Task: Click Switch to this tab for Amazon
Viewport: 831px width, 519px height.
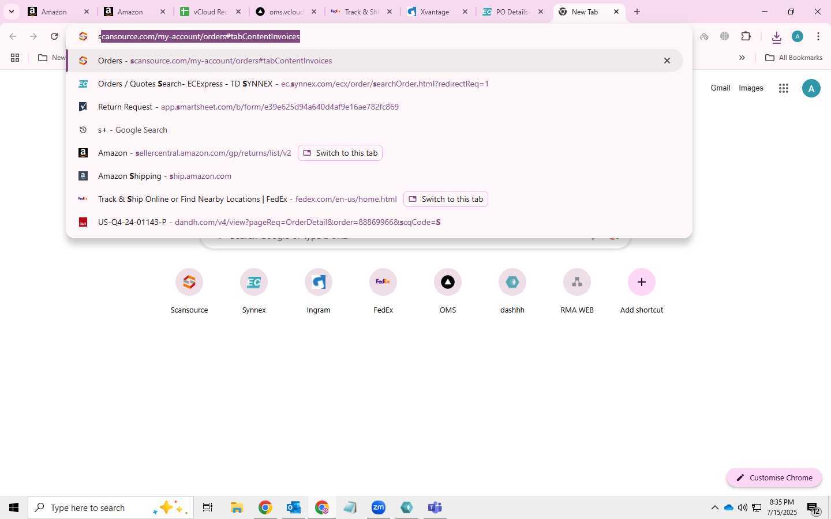Action: click(x=340, y=153)
